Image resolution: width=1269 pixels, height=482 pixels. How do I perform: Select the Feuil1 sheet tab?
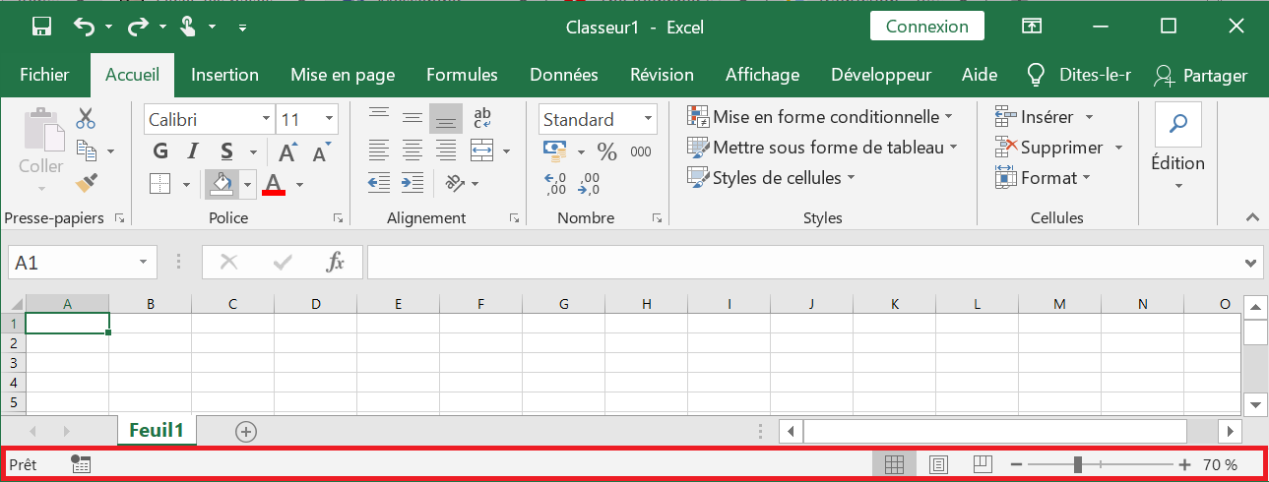(157, 430)
